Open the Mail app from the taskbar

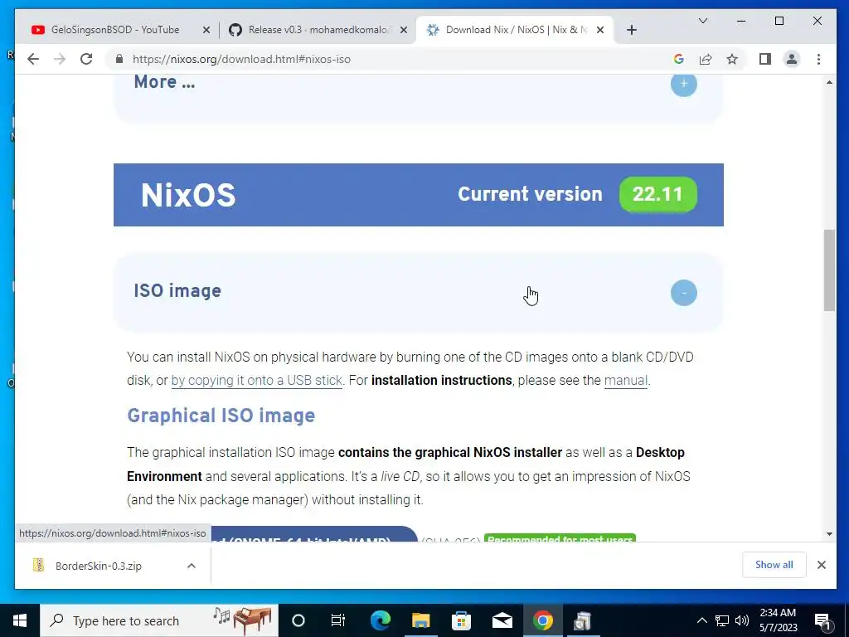(502, 620)
